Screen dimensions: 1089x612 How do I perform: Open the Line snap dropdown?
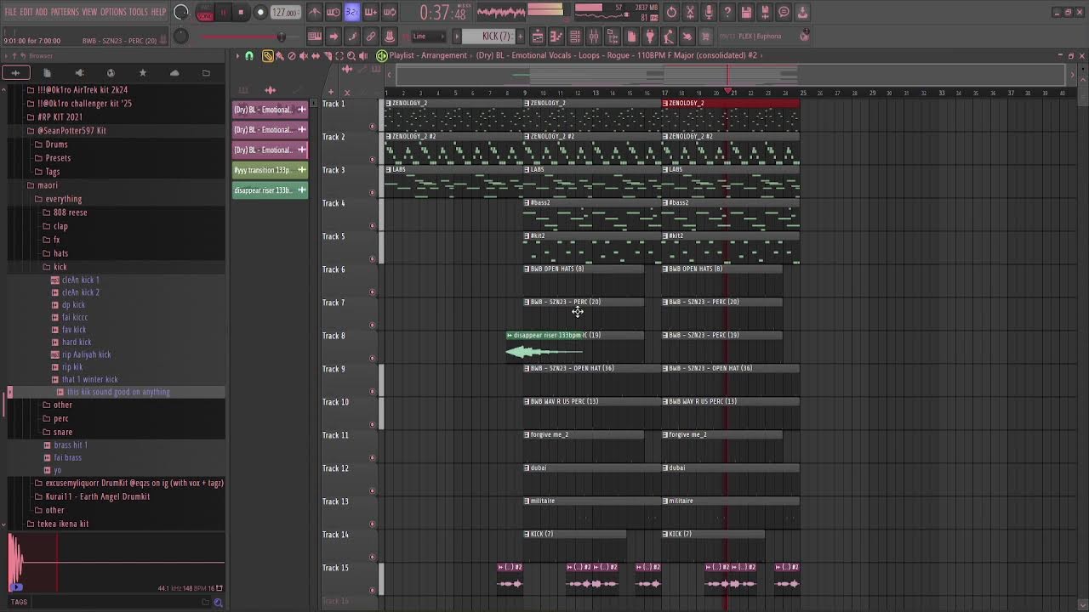point(428,37)
